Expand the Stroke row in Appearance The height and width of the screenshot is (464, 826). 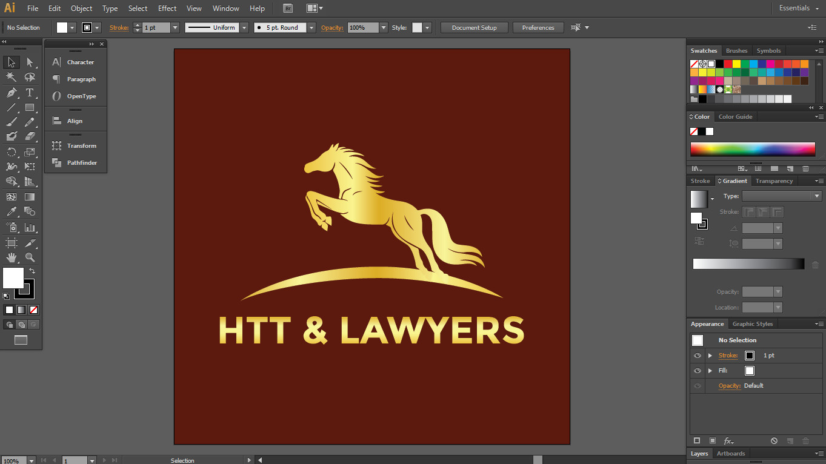click(710, 356)
